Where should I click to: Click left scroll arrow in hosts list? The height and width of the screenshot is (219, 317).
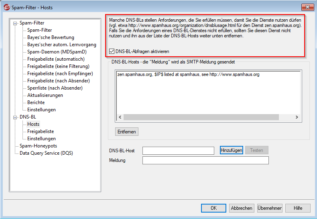[119, 117]
